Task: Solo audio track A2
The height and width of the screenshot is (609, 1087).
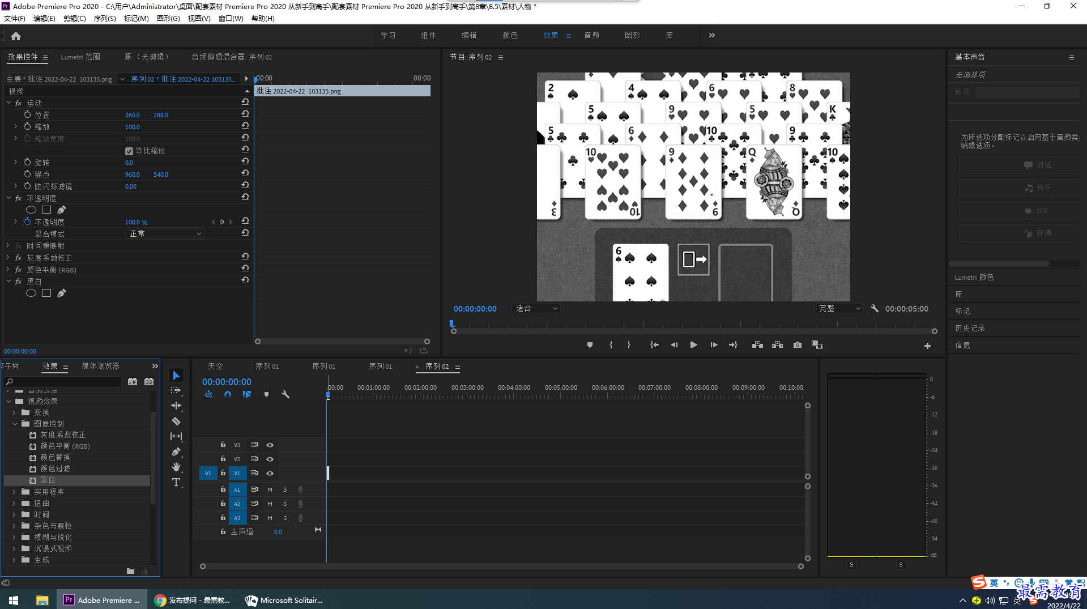Action: point(285,504)
